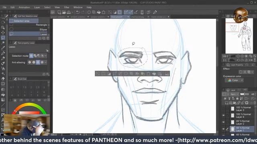Toggle visibility of Layer 4
257x144 pixels.
pos(223,116)
